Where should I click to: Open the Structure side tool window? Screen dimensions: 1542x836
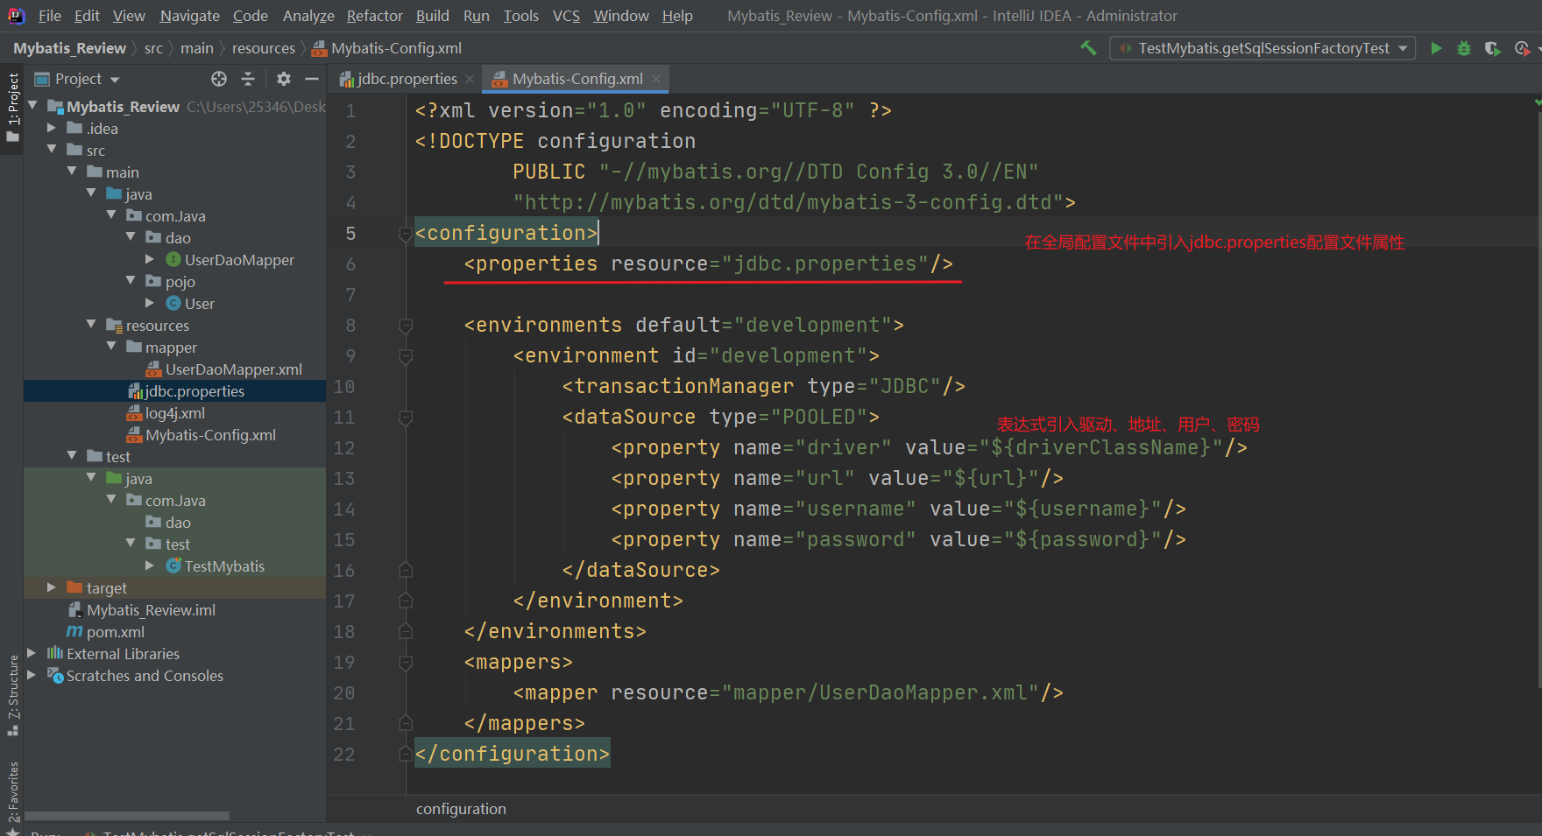12,696
